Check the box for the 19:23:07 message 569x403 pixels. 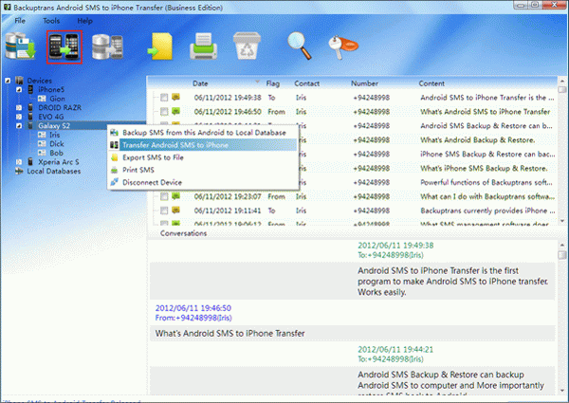tap(164, 196)
